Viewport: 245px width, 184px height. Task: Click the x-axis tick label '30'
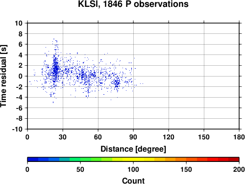click(x=63, y=137)
